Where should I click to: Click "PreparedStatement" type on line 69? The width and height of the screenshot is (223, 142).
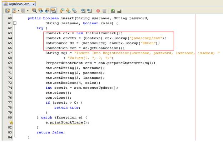pyautogui.click(x=64, y=63)
